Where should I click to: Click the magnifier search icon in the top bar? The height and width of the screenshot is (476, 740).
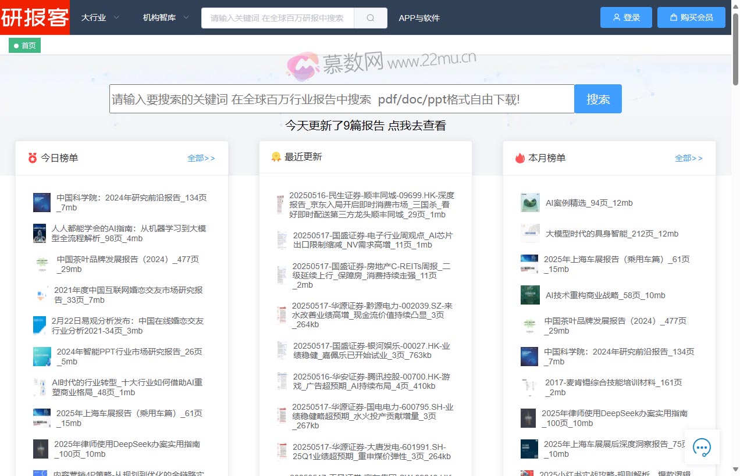click(370, 18)
